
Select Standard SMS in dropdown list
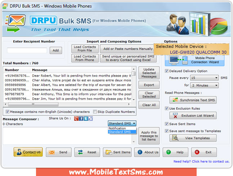[122, 132]
